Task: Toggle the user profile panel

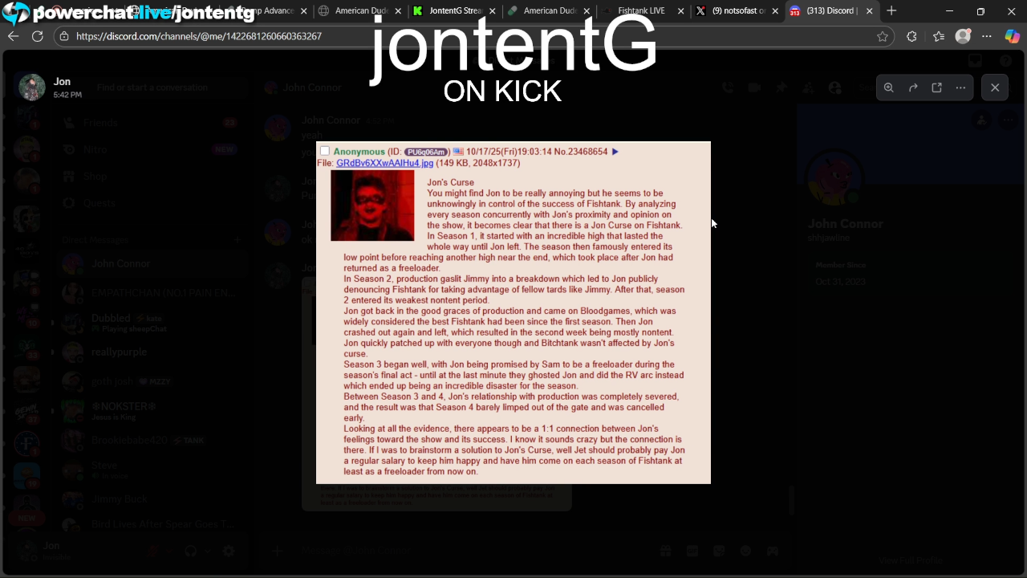Action: point(834,88)
